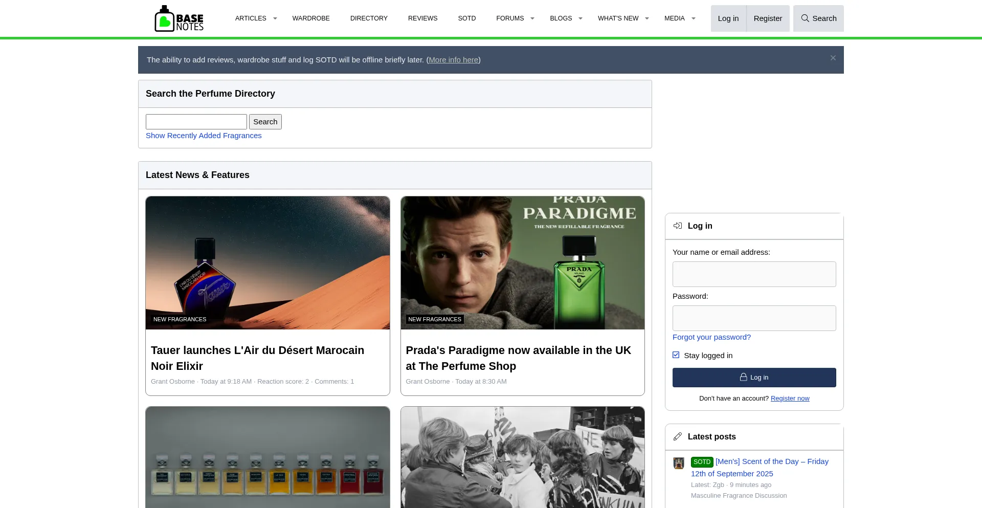
Task: Click the Search button in perfume directory
Action: tap(265, 122)
